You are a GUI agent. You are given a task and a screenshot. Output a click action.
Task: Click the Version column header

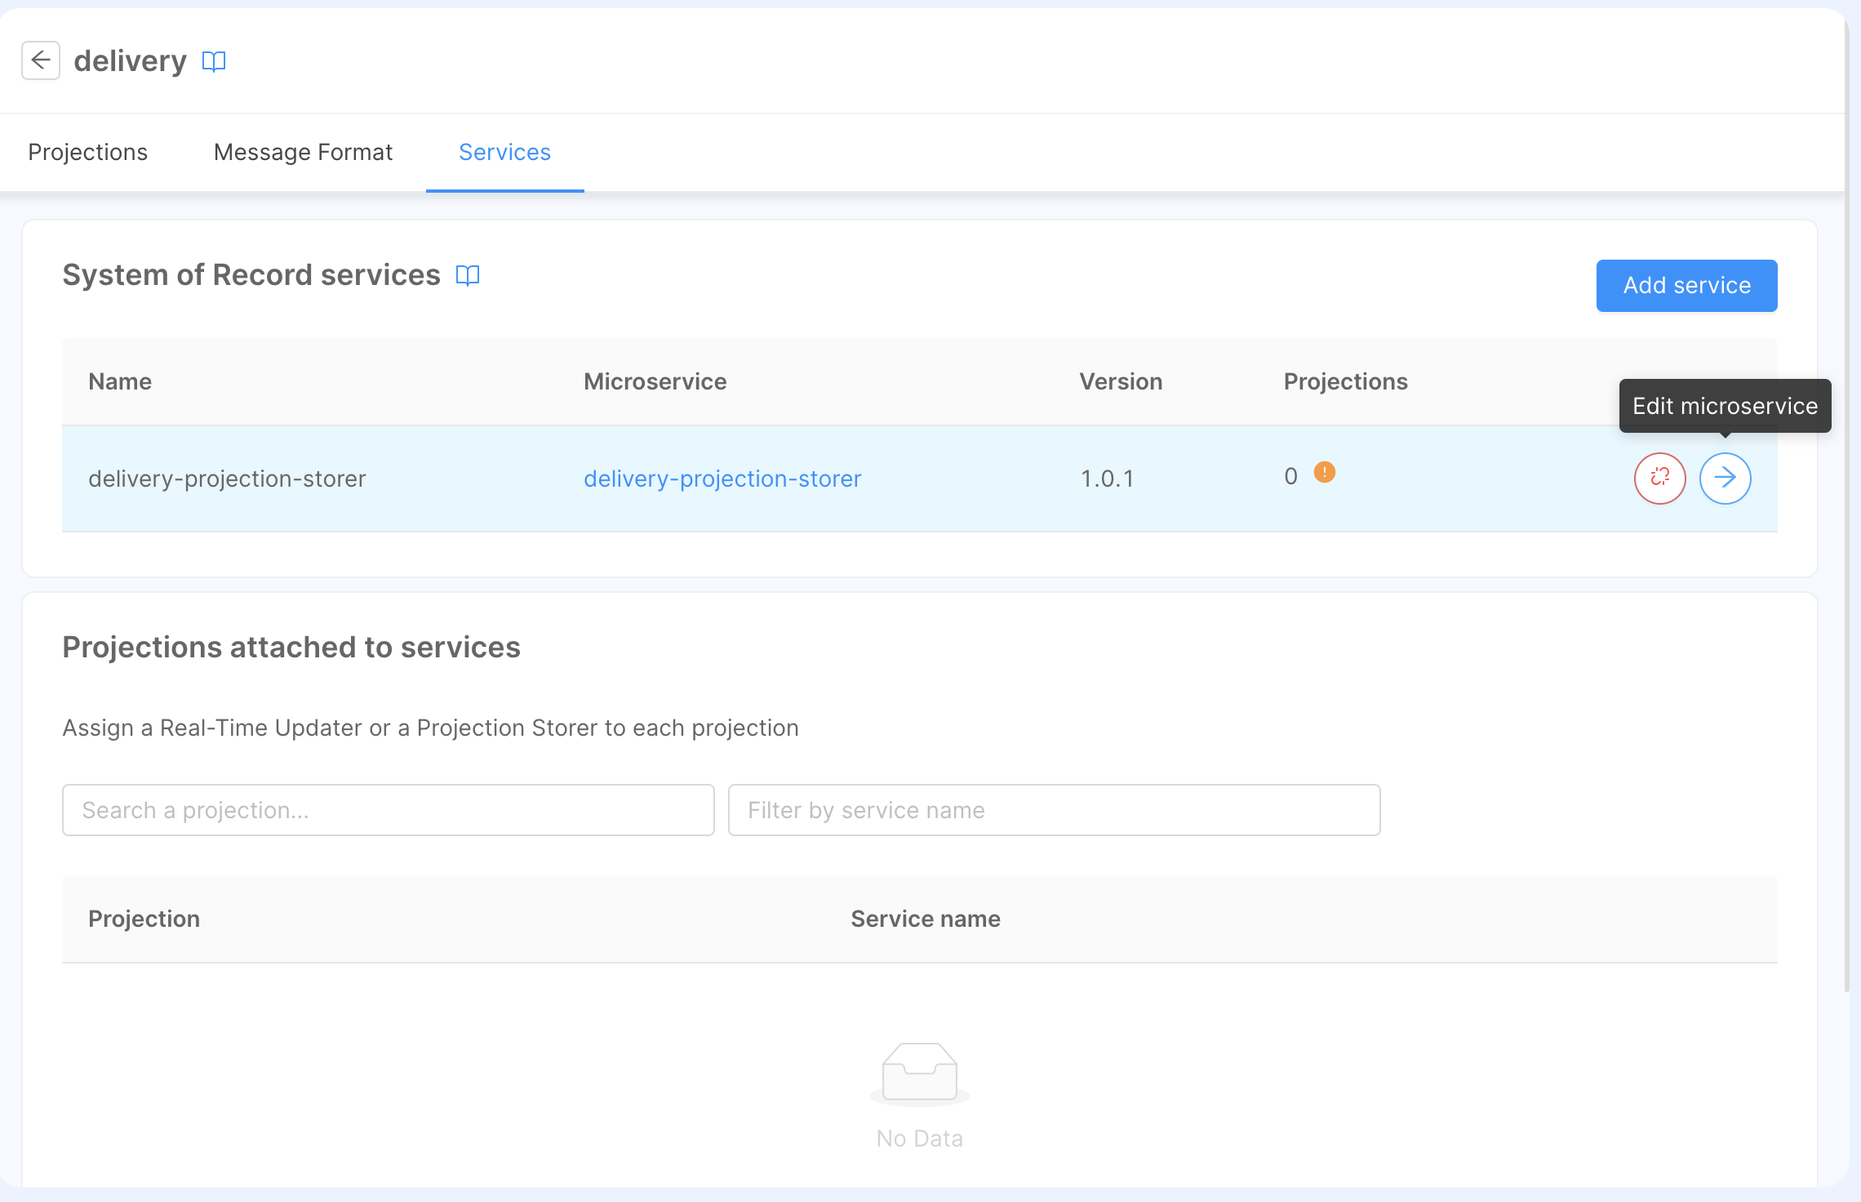[x=1121, y=381]
